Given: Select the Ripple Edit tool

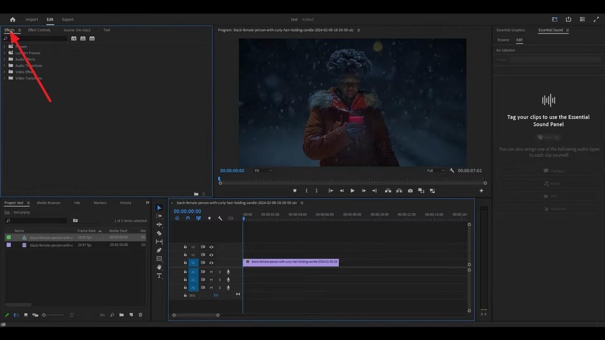Looking at the screenshot, I should click(x=159, y=224).
